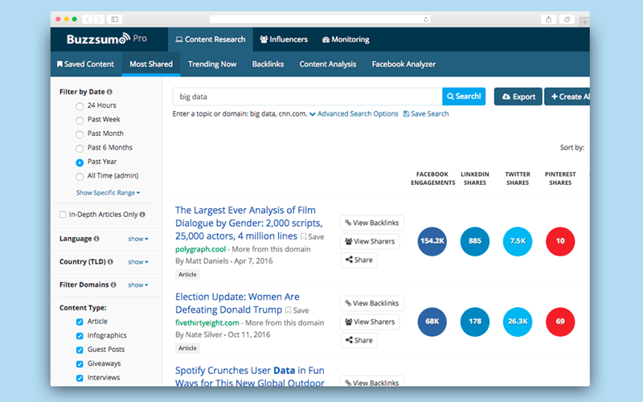643x402 pixels.
Task: Select the Past Month date filter
Action: (80, 134)
